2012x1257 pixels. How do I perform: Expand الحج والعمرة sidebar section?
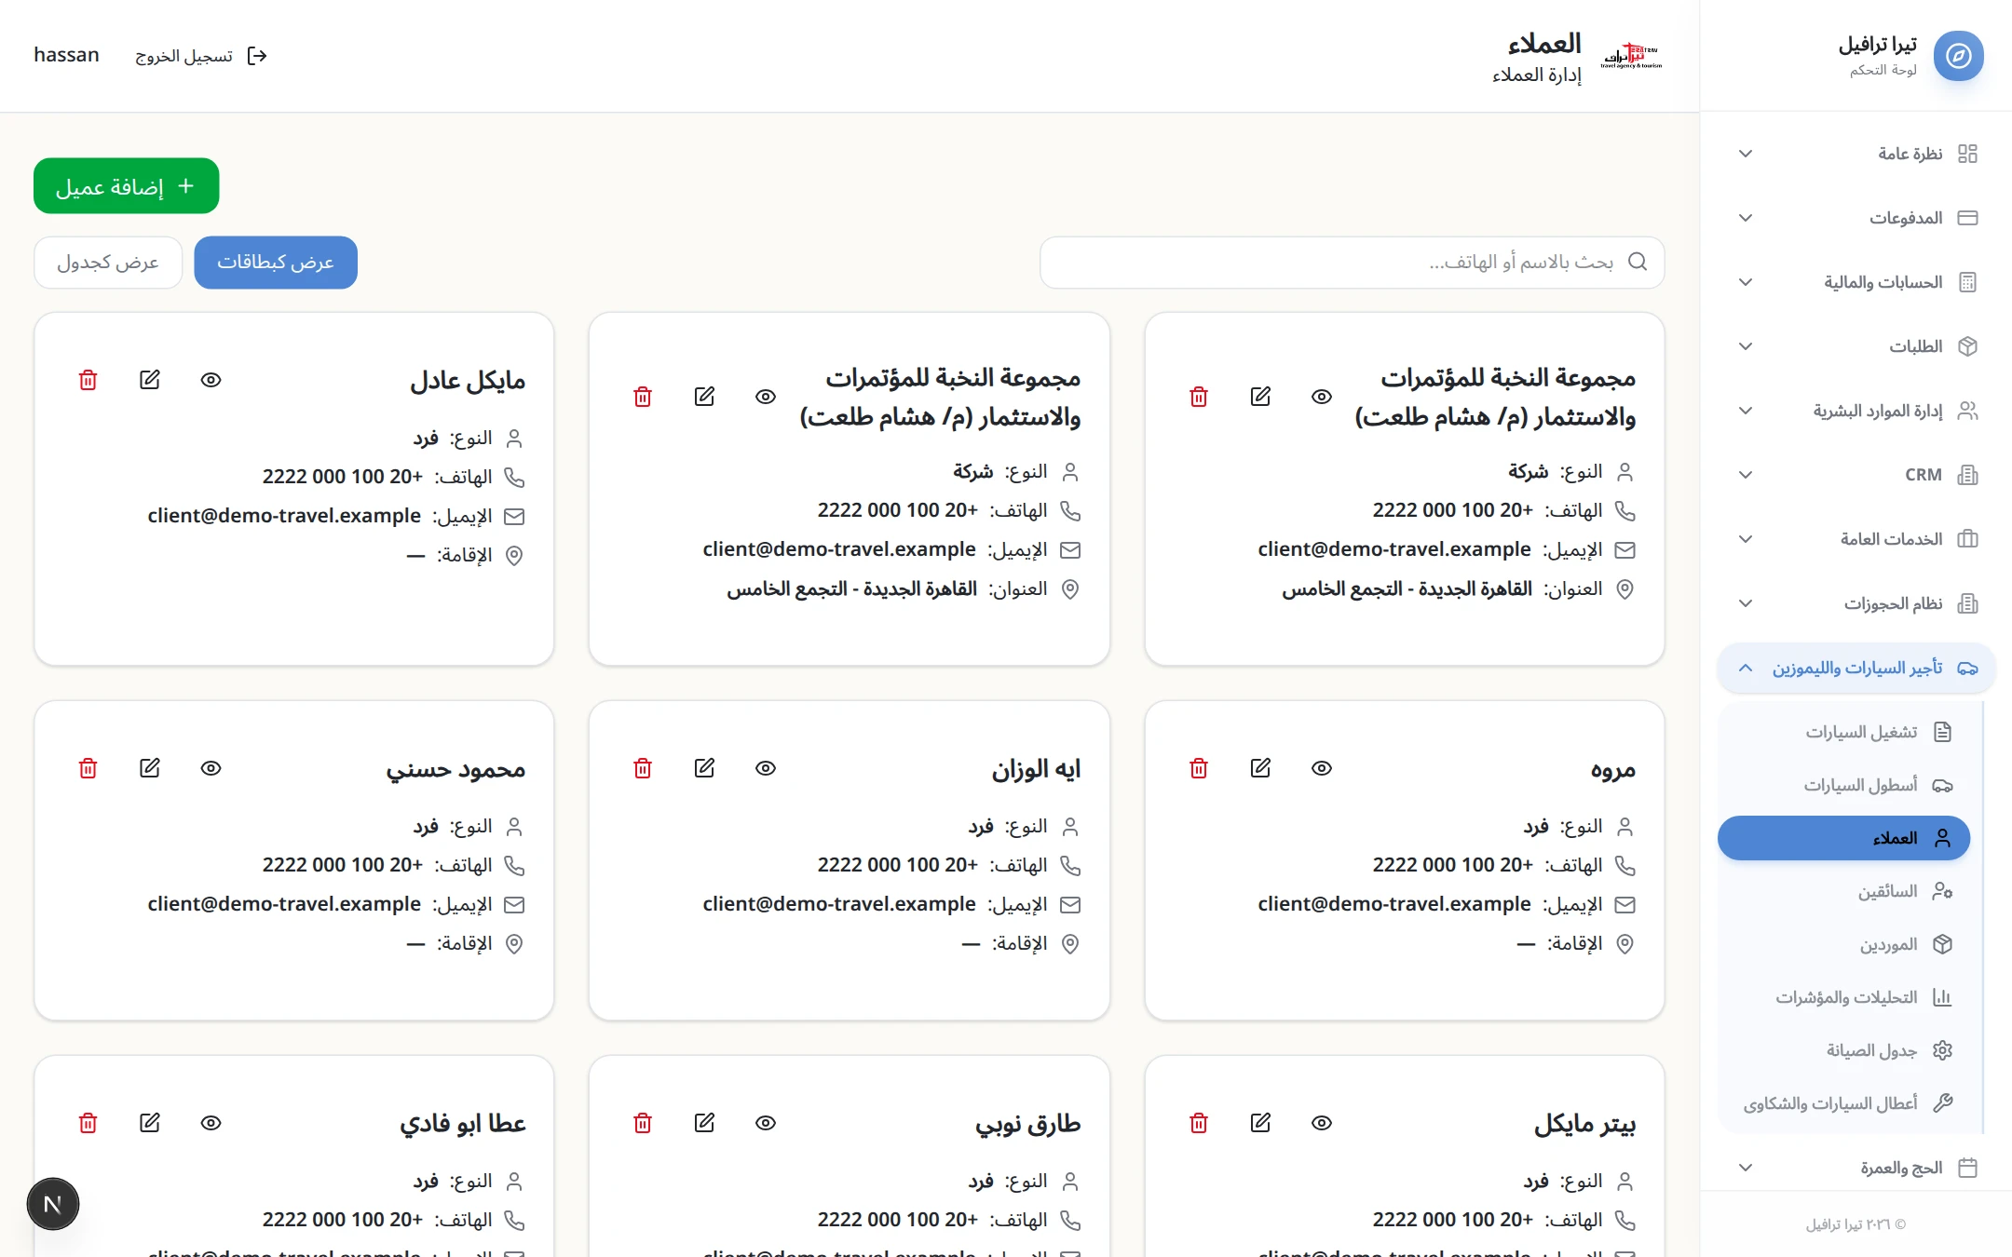coord(1856,1168)
